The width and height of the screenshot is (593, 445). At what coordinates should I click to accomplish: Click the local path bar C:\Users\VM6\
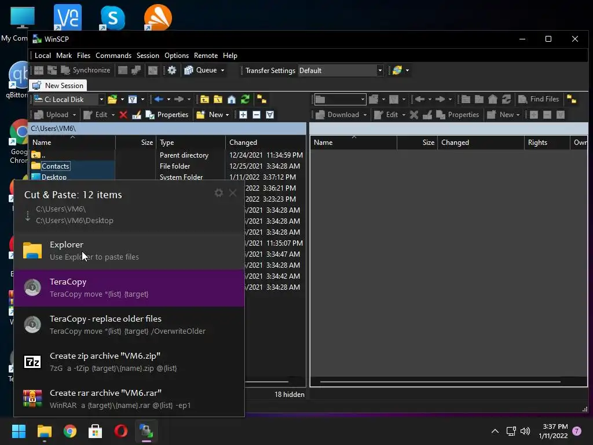coord(167,129)
